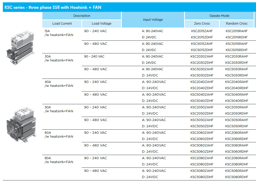This screenshot has height=182, width=256.
Task: Click part number KSC2015RAHF
Action: point(237,31)
